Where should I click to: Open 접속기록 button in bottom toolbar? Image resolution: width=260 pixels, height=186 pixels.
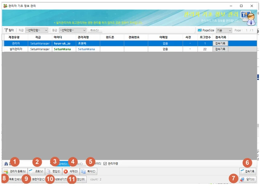click(x=248, y=171)
